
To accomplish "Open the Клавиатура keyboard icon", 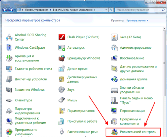I will 9,100.
